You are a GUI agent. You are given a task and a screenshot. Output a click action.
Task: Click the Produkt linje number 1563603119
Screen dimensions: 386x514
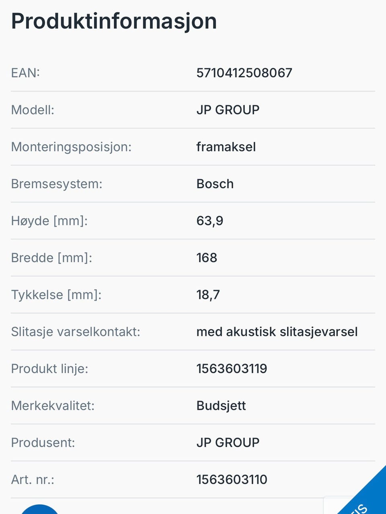232,368
